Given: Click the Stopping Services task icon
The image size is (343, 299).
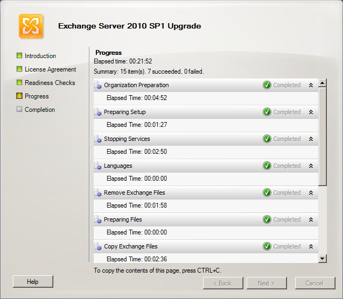Looking at the screenshot, I should click(98, 139).
